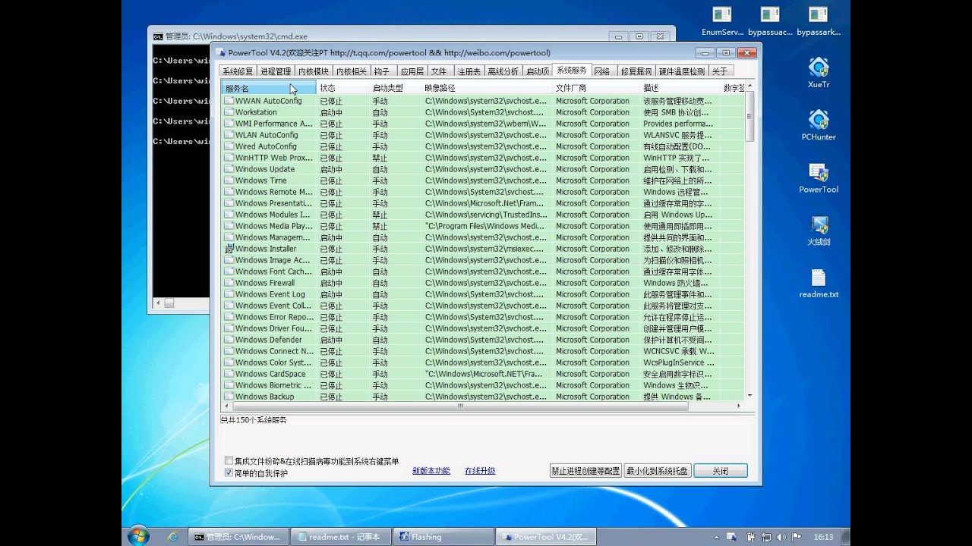Click Show Desktop strip at taskbar end
The height and width of the screenshot is (546, 972).
pos(845,536)
